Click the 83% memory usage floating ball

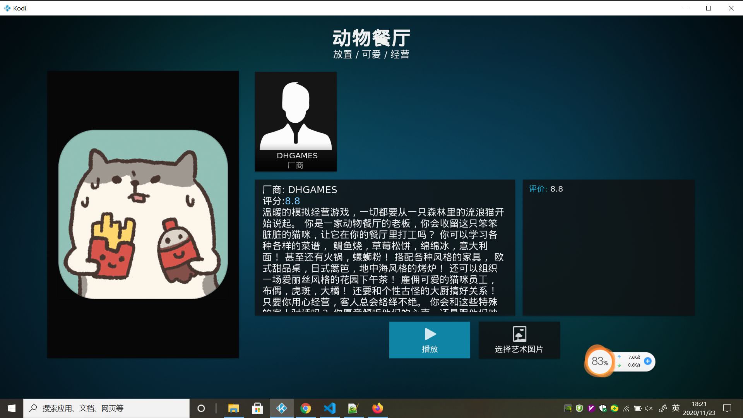[x=599, y=361]
